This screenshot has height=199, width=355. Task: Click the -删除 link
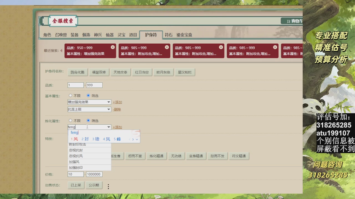117,109
